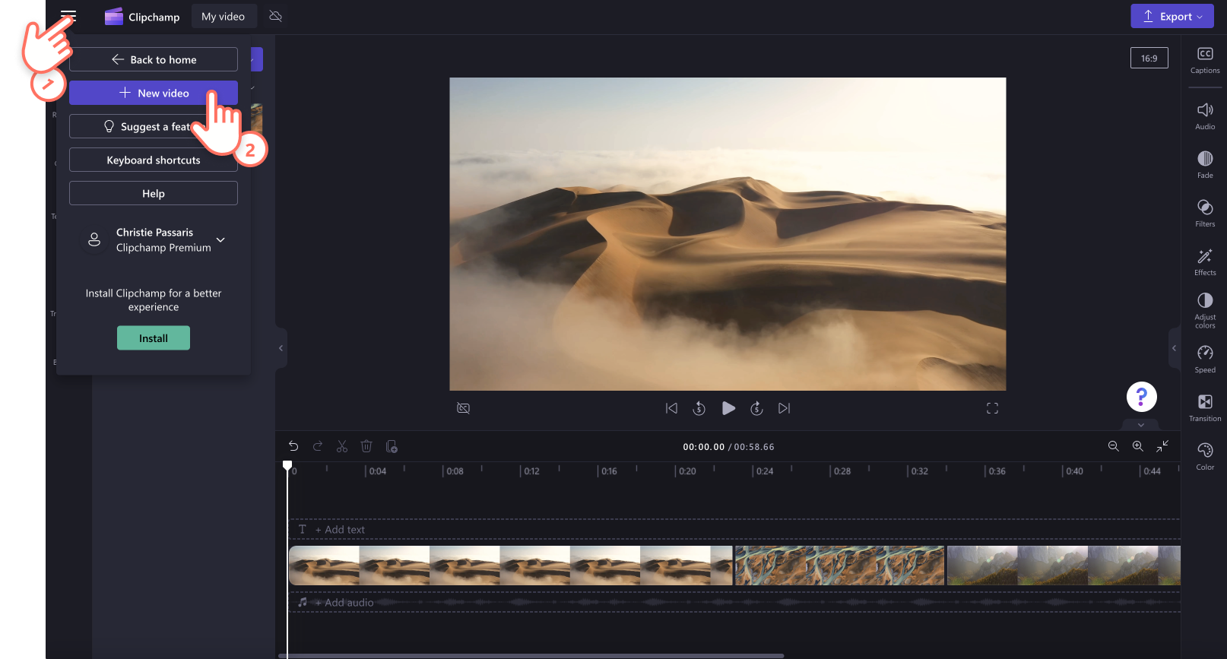Click the horizontal timeline scrollbar
The image size is (1227, 659).
click(x=531, y=655)
